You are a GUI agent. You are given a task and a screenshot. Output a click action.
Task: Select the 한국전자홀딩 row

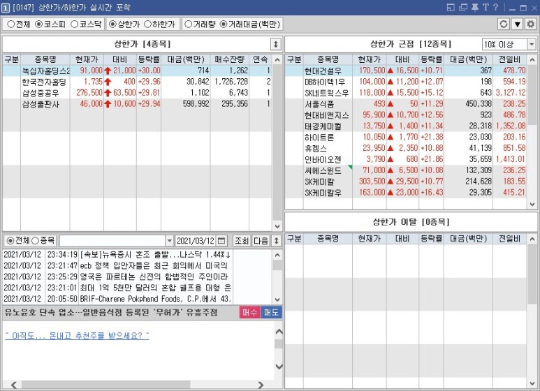click(x=137, y=82)
